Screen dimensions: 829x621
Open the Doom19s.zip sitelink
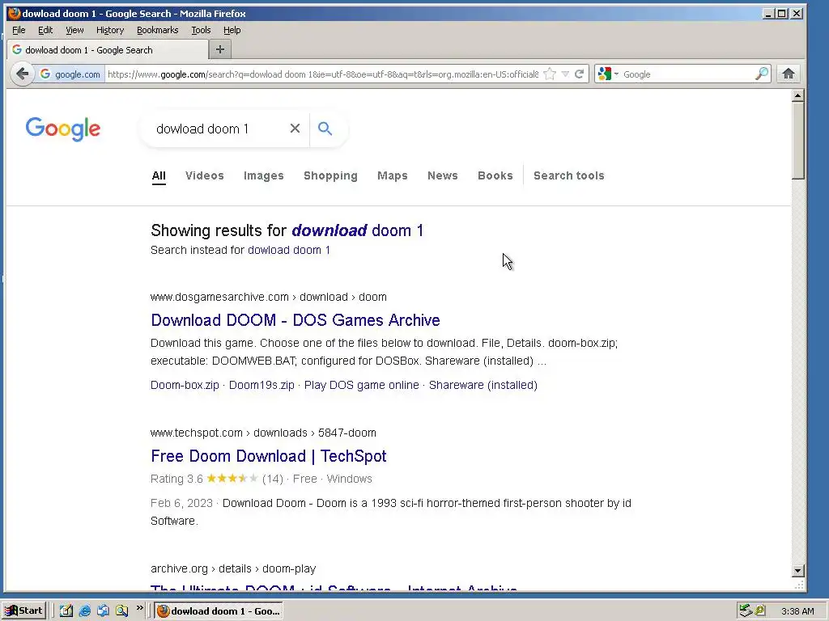click(x=261, y=385)
